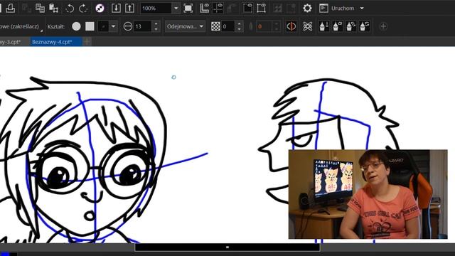This screenshot has width=455, height=256.
Task: Click the full-screen preview icon
Action: click(188, 8)
